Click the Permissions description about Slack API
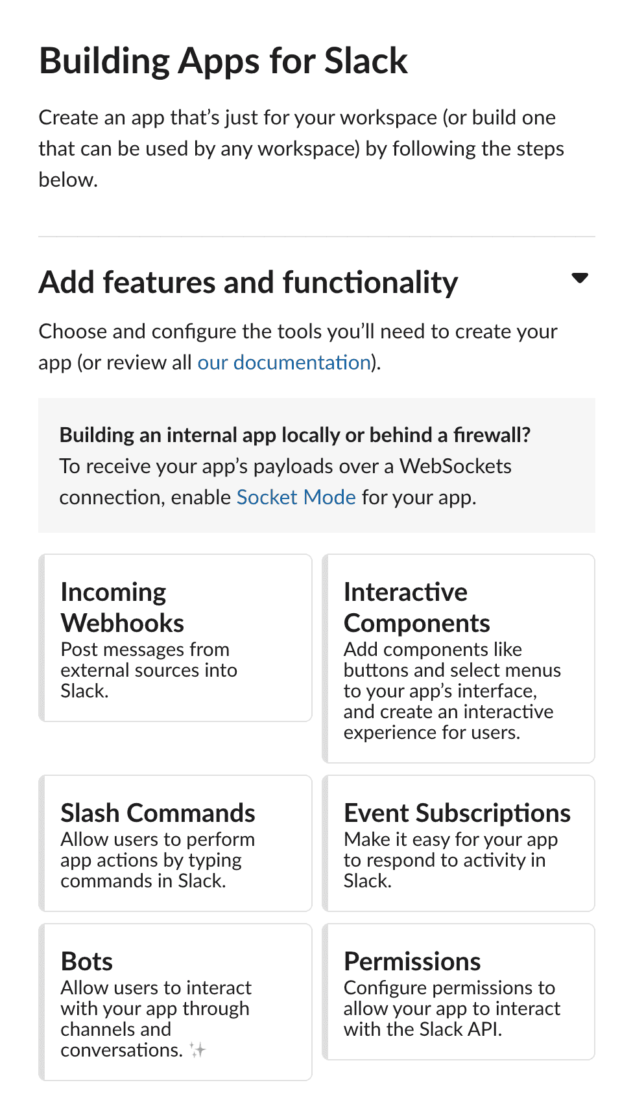This screenshot has width=633, height=1111. pyautogui.click(x=452, y=1009)
